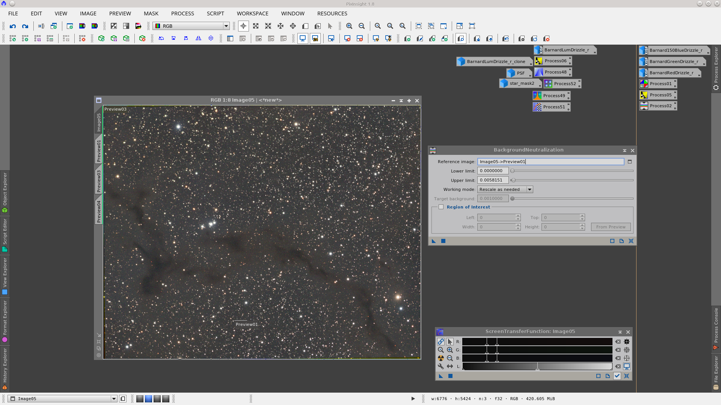
Task: Switch to the Preview04 tab
Action: click(x=99, y=211)
